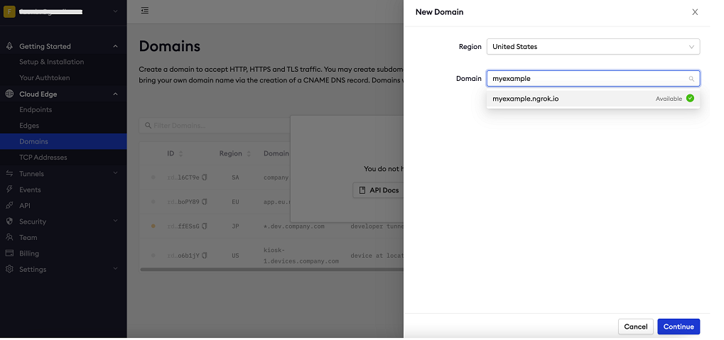
Task: Copy the ID ending boPY89
Action: [205, 202]
